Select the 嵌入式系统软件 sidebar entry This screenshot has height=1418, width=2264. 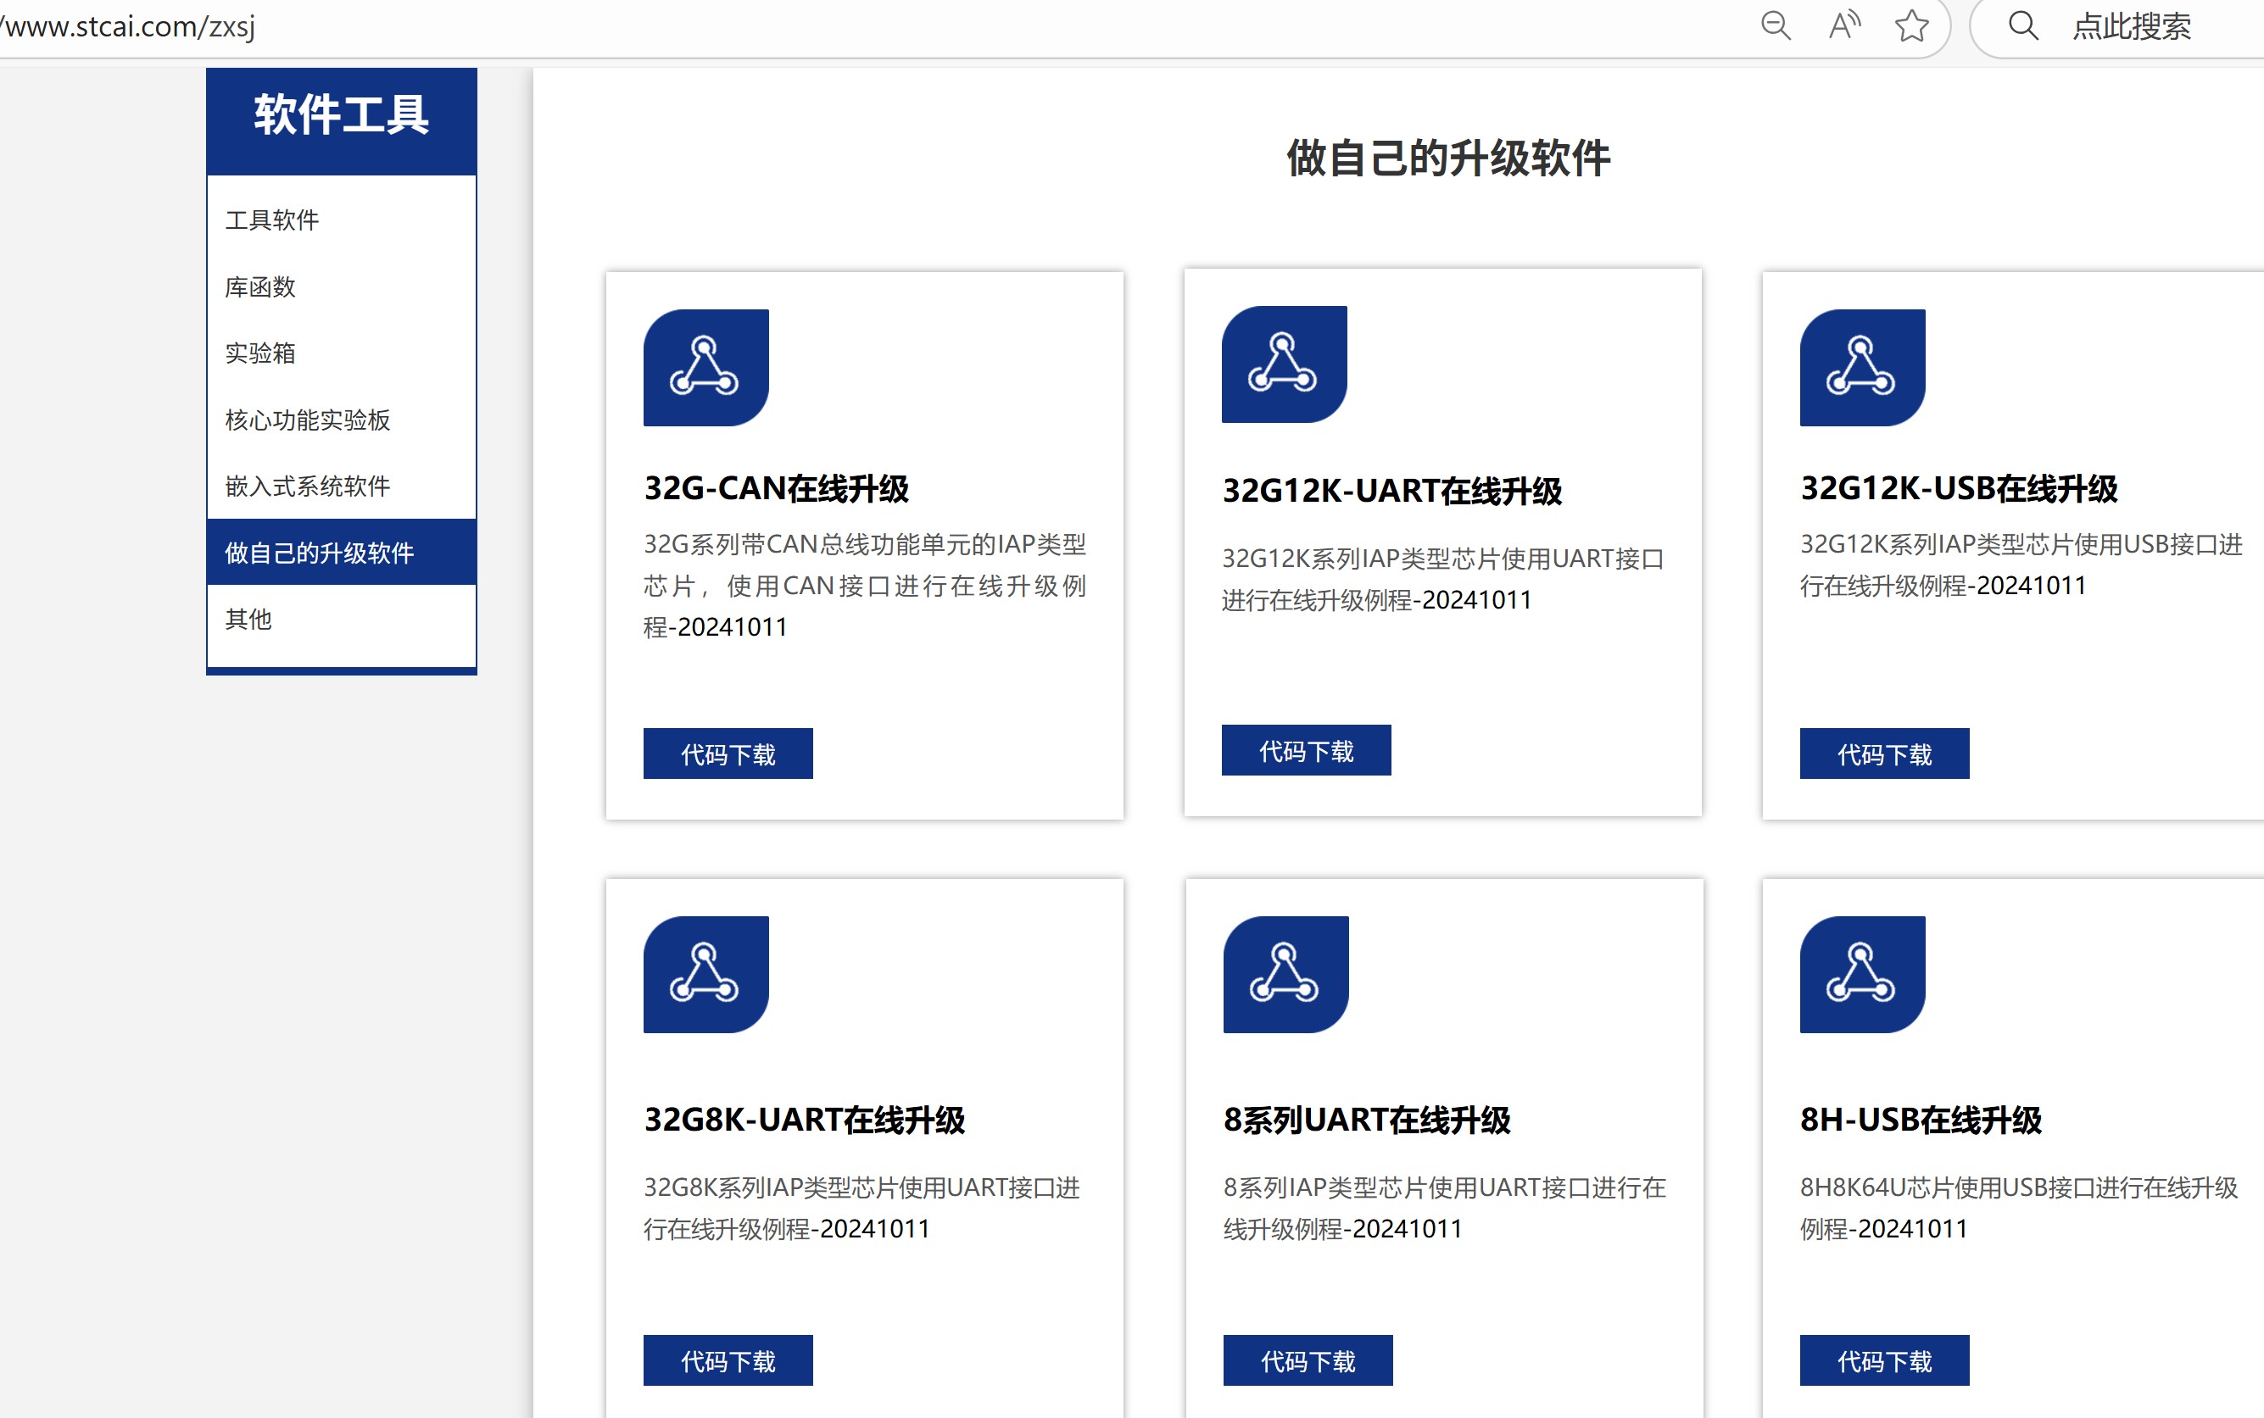307,487
